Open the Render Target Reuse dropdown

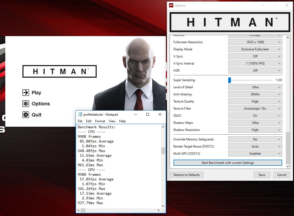(x=255, y=146)
